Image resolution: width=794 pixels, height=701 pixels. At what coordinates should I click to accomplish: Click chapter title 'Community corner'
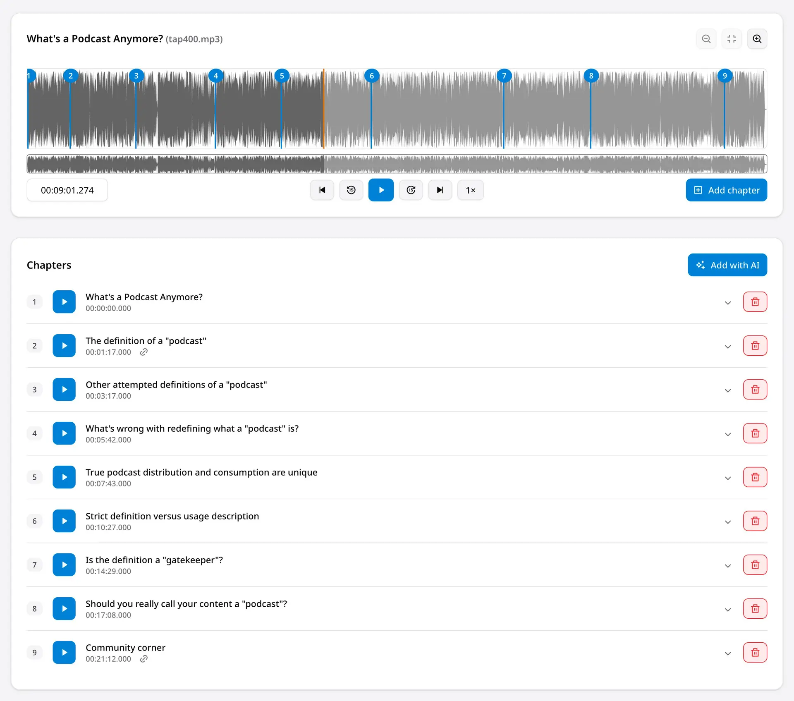[125, 648]
